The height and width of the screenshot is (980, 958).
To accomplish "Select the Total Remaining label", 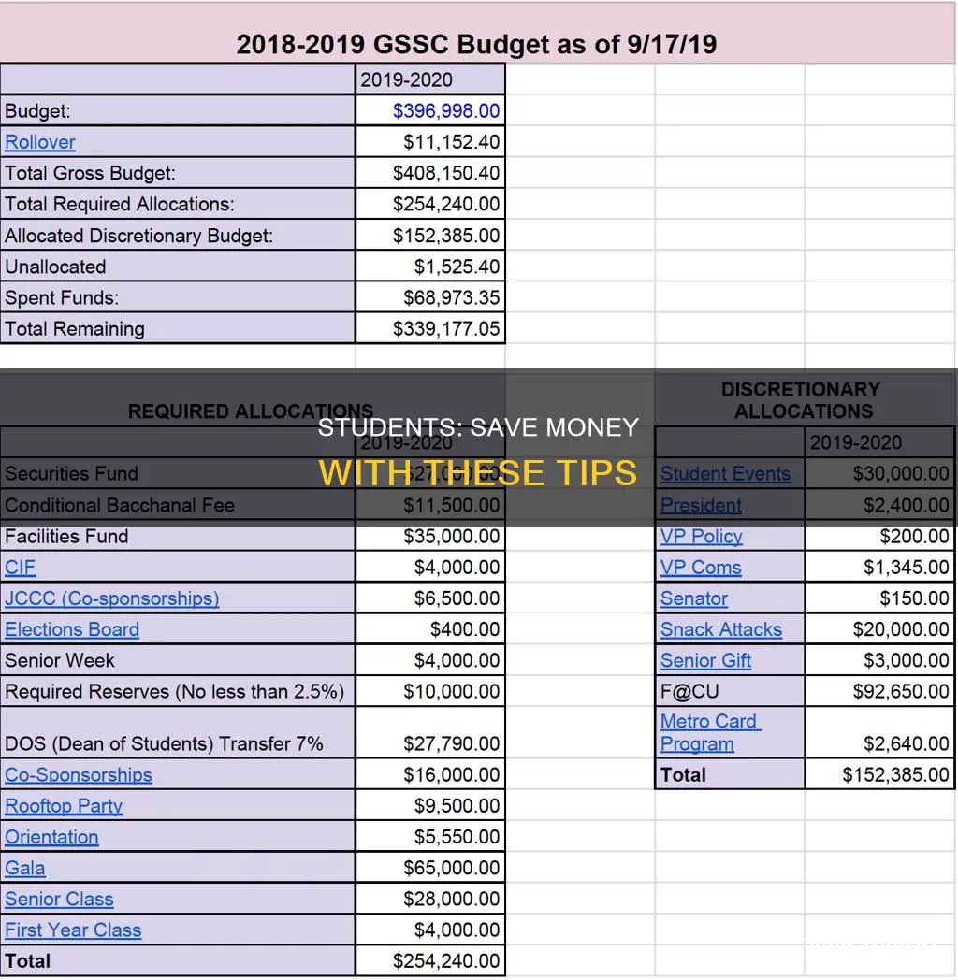I will click(x=75, y=329).
